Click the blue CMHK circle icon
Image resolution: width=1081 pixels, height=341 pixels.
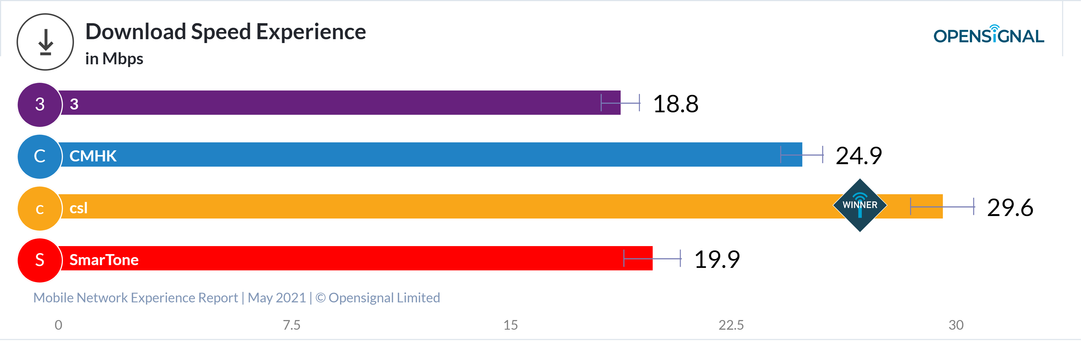click(x=40, y=156)
